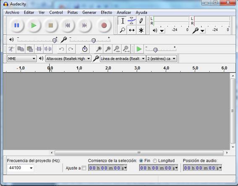The image size is (238, 186).
Task: Open the MME audio host dropdown
Action: [22, 59]
